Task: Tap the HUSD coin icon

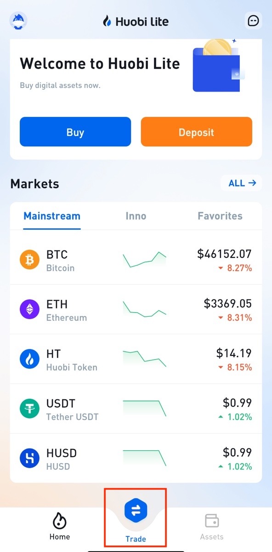Action: pos(29,458)
